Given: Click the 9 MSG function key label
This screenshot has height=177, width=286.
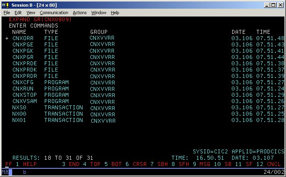Looking at the screenshot, I should coord(202,164).
